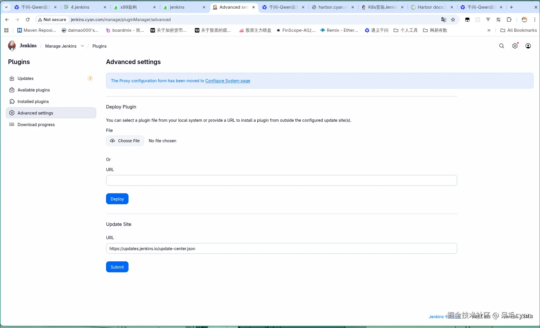This screenshot has height=328, width=540.
Task: Click the Manage Jenkins breadcrumb link
Action: 61,46
